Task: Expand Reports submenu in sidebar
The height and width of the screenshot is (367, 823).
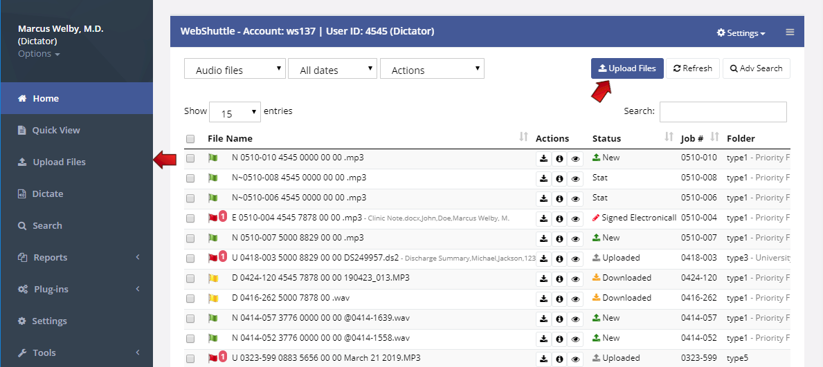Action: click(x=77, y=257)
